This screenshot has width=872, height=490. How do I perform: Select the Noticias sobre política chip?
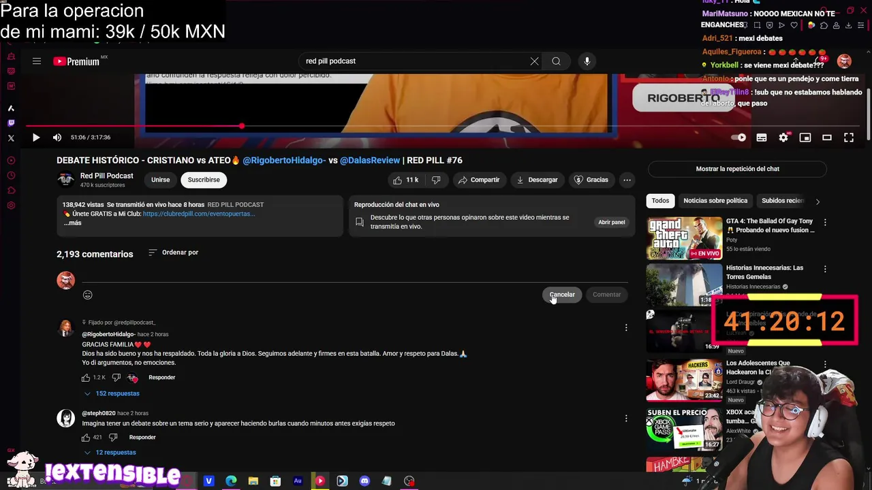tap(715, 201)
